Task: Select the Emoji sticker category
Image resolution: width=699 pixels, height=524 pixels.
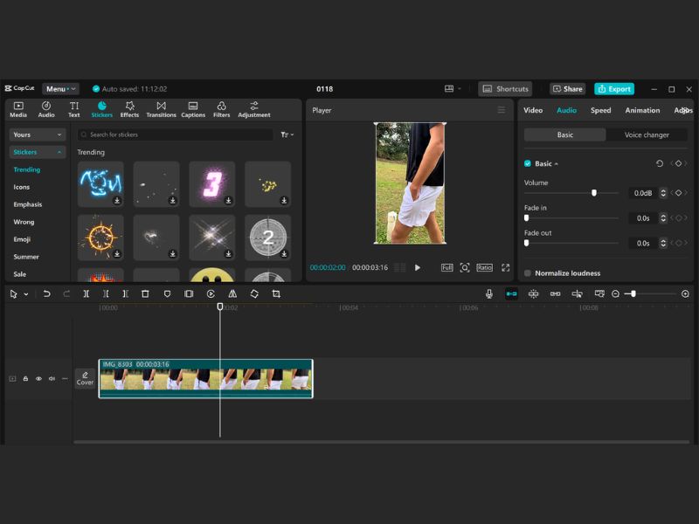Action: (x=22, y=239)
